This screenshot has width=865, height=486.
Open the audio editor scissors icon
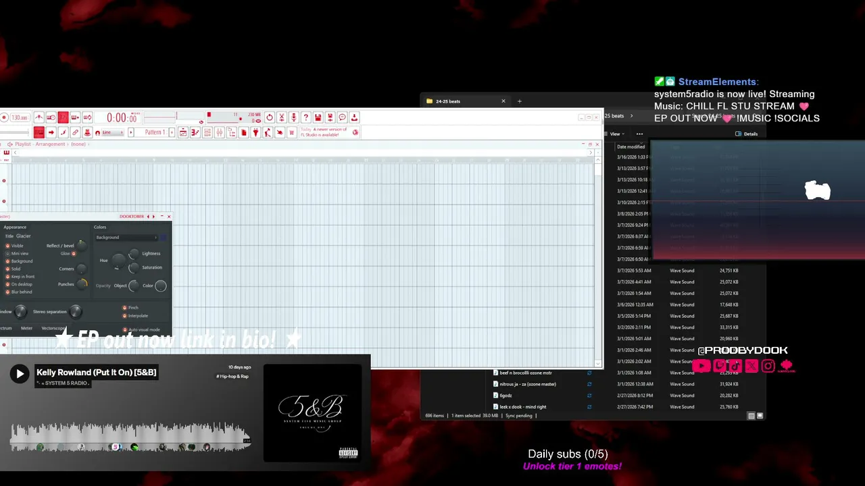tap(282, 117)
